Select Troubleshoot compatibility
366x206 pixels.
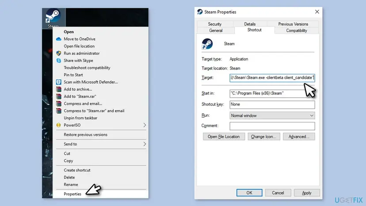tap(87, 68)
